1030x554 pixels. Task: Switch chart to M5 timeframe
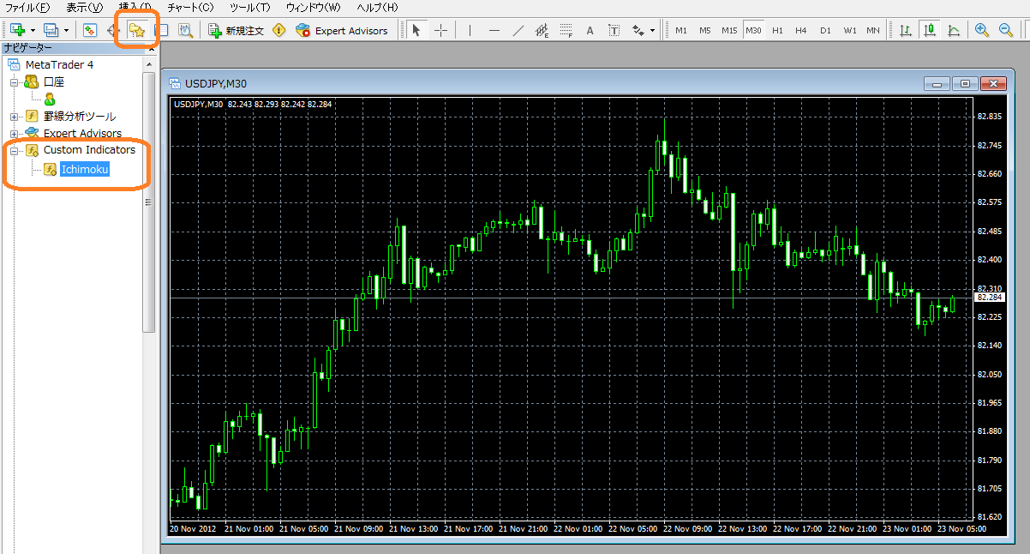tap(704, 30)
